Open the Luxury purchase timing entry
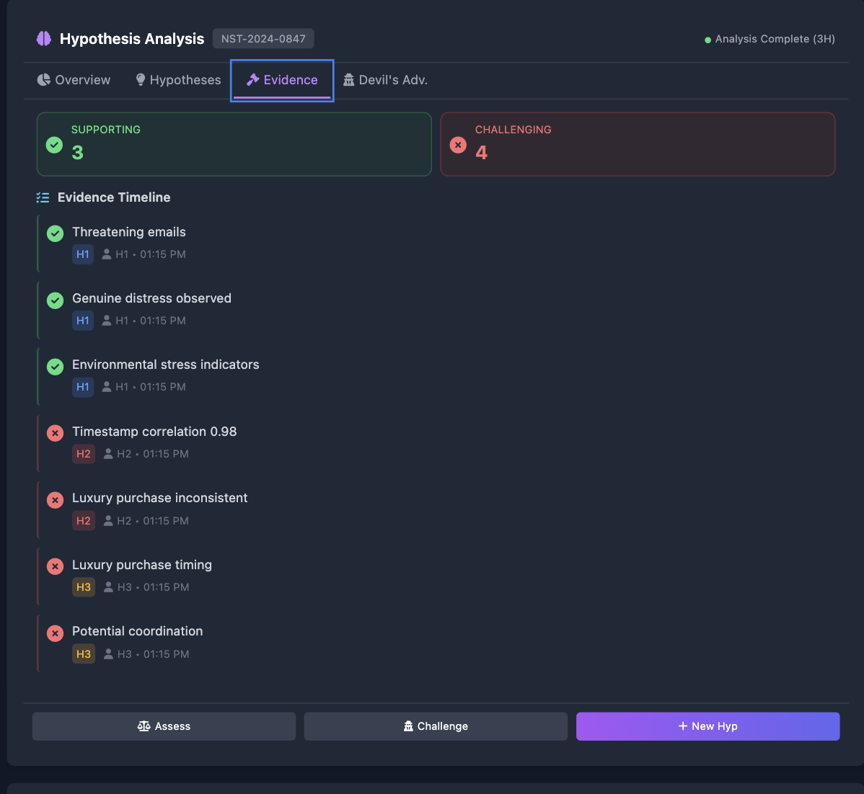864x794 pixels. (x=436, y=576)
